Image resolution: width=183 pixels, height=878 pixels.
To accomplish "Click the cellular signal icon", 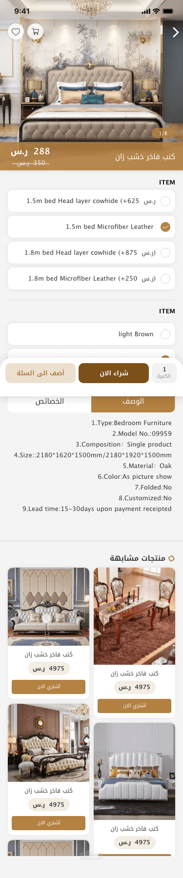I will [146, 11].
